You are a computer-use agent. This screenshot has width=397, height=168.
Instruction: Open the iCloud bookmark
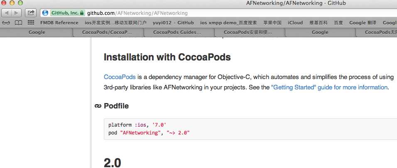click(x=295, y=23)
